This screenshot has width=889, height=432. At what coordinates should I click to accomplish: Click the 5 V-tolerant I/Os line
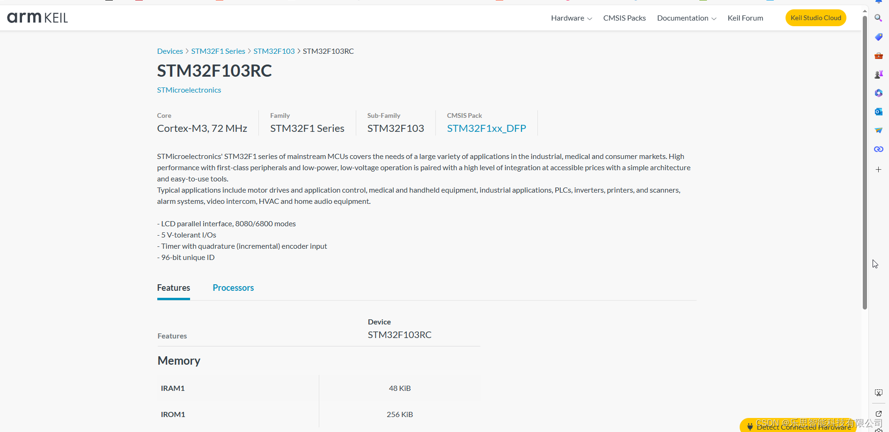pos(186,235)
